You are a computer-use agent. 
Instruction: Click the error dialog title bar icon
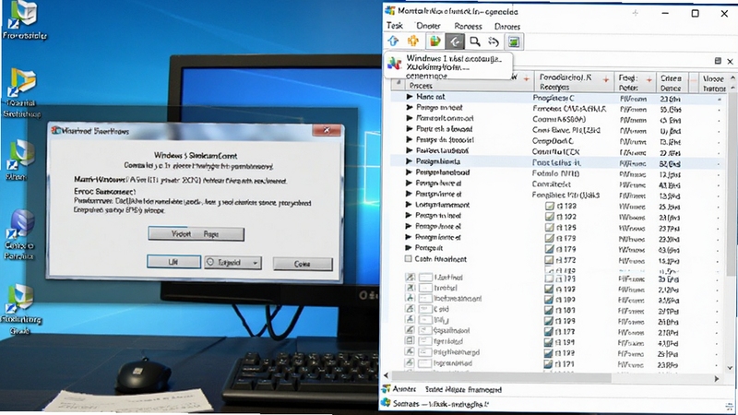tap(56, 130)
